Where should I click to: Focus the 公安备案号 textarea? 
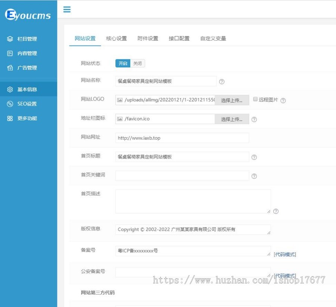point(193,272)
